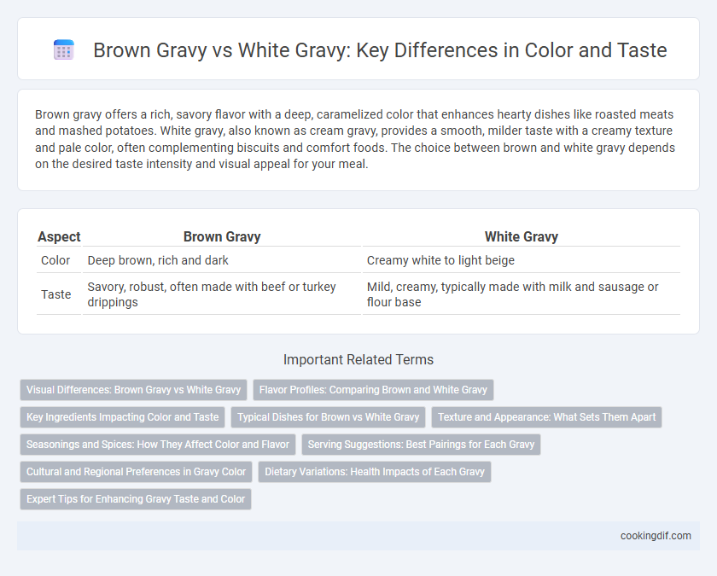Open Flavor Profiles: Comparing Brown and White Gravy
717x576 pixels.
pos(373,390)
